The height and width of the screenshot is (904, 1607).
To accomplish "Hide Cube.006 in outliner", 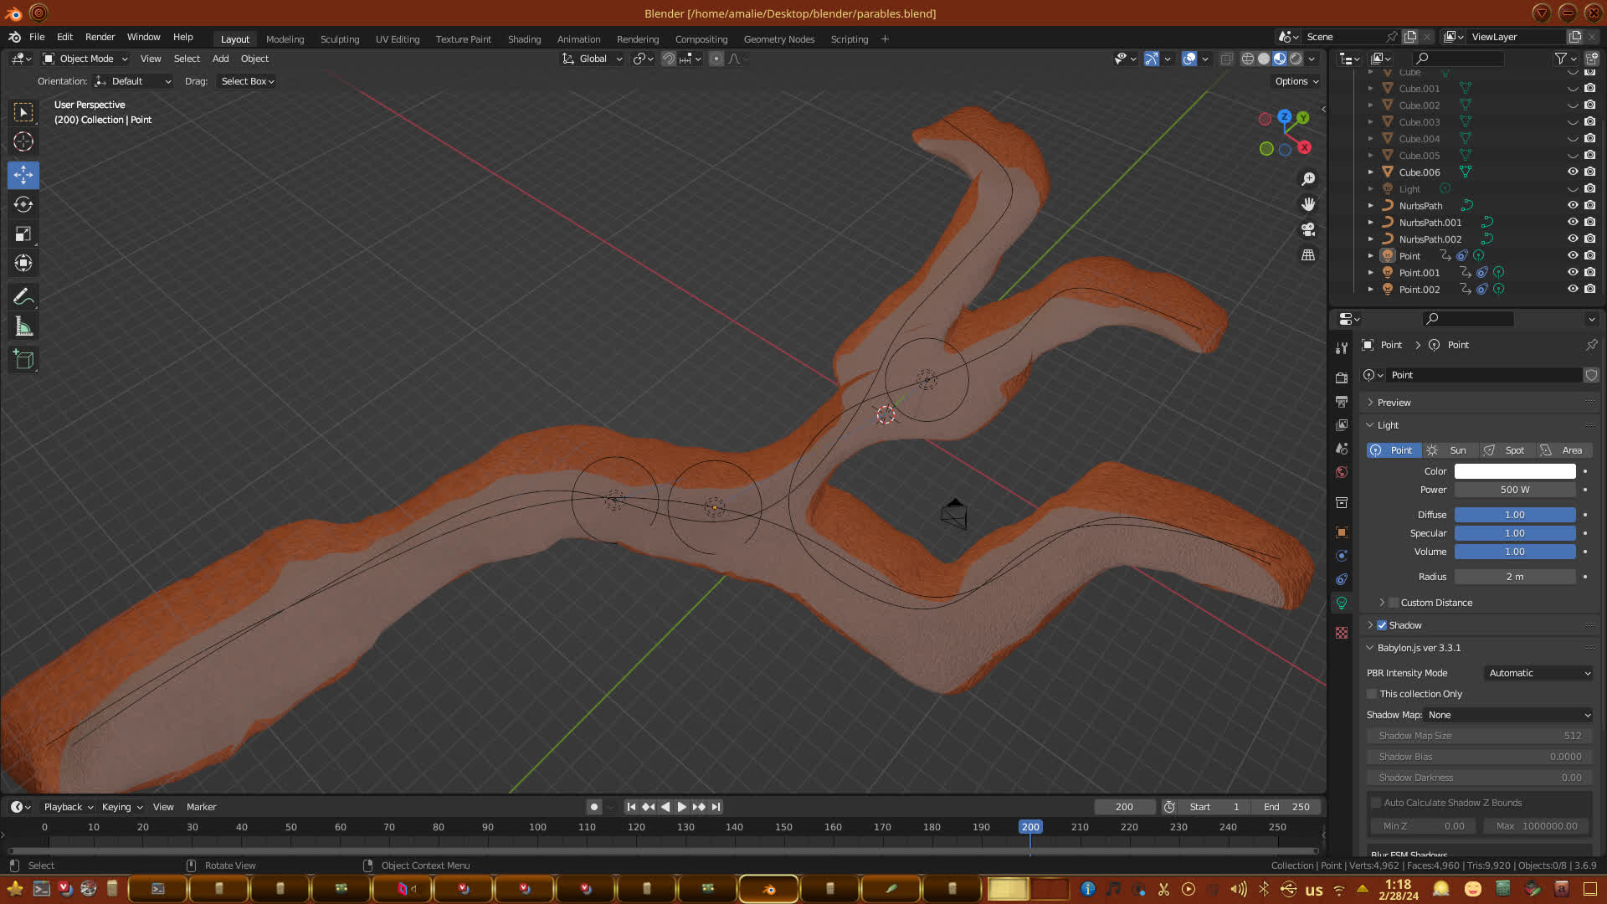I will coord(1573,172).
